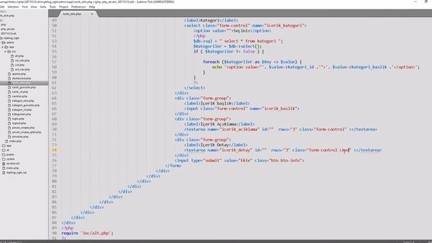432x243 pixels.
Task: Click the dashboard.php file icon
Action: 9,78
